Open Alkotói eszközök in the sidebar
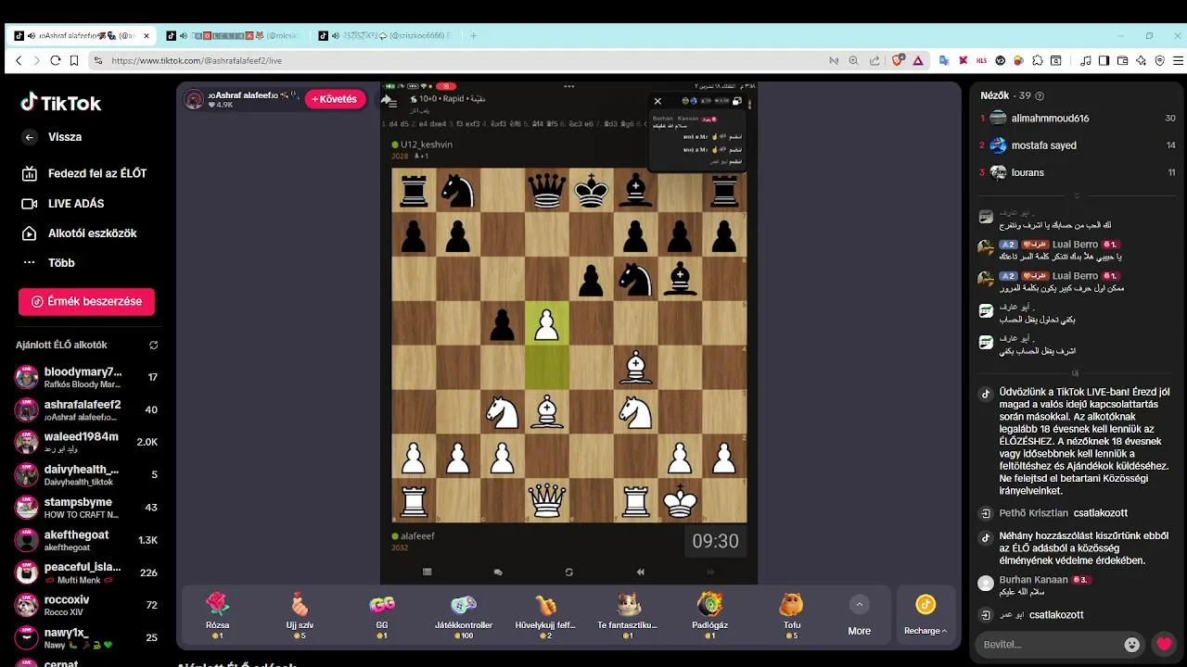Viewport: 1187px width, 667px height. click(80, 233)
